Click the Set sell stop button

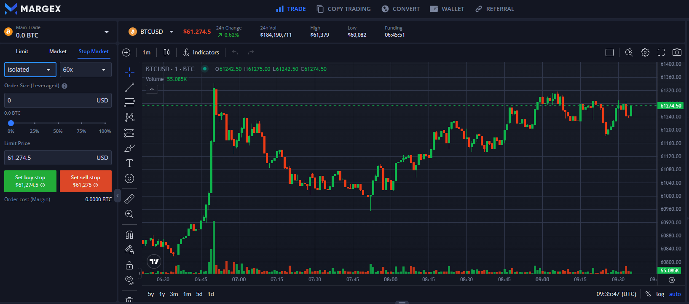86,181
